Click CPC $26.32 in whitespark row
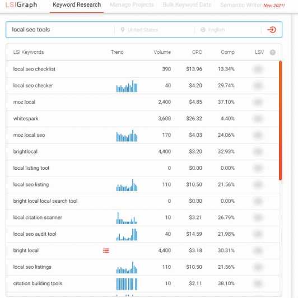 click(194, 119)
